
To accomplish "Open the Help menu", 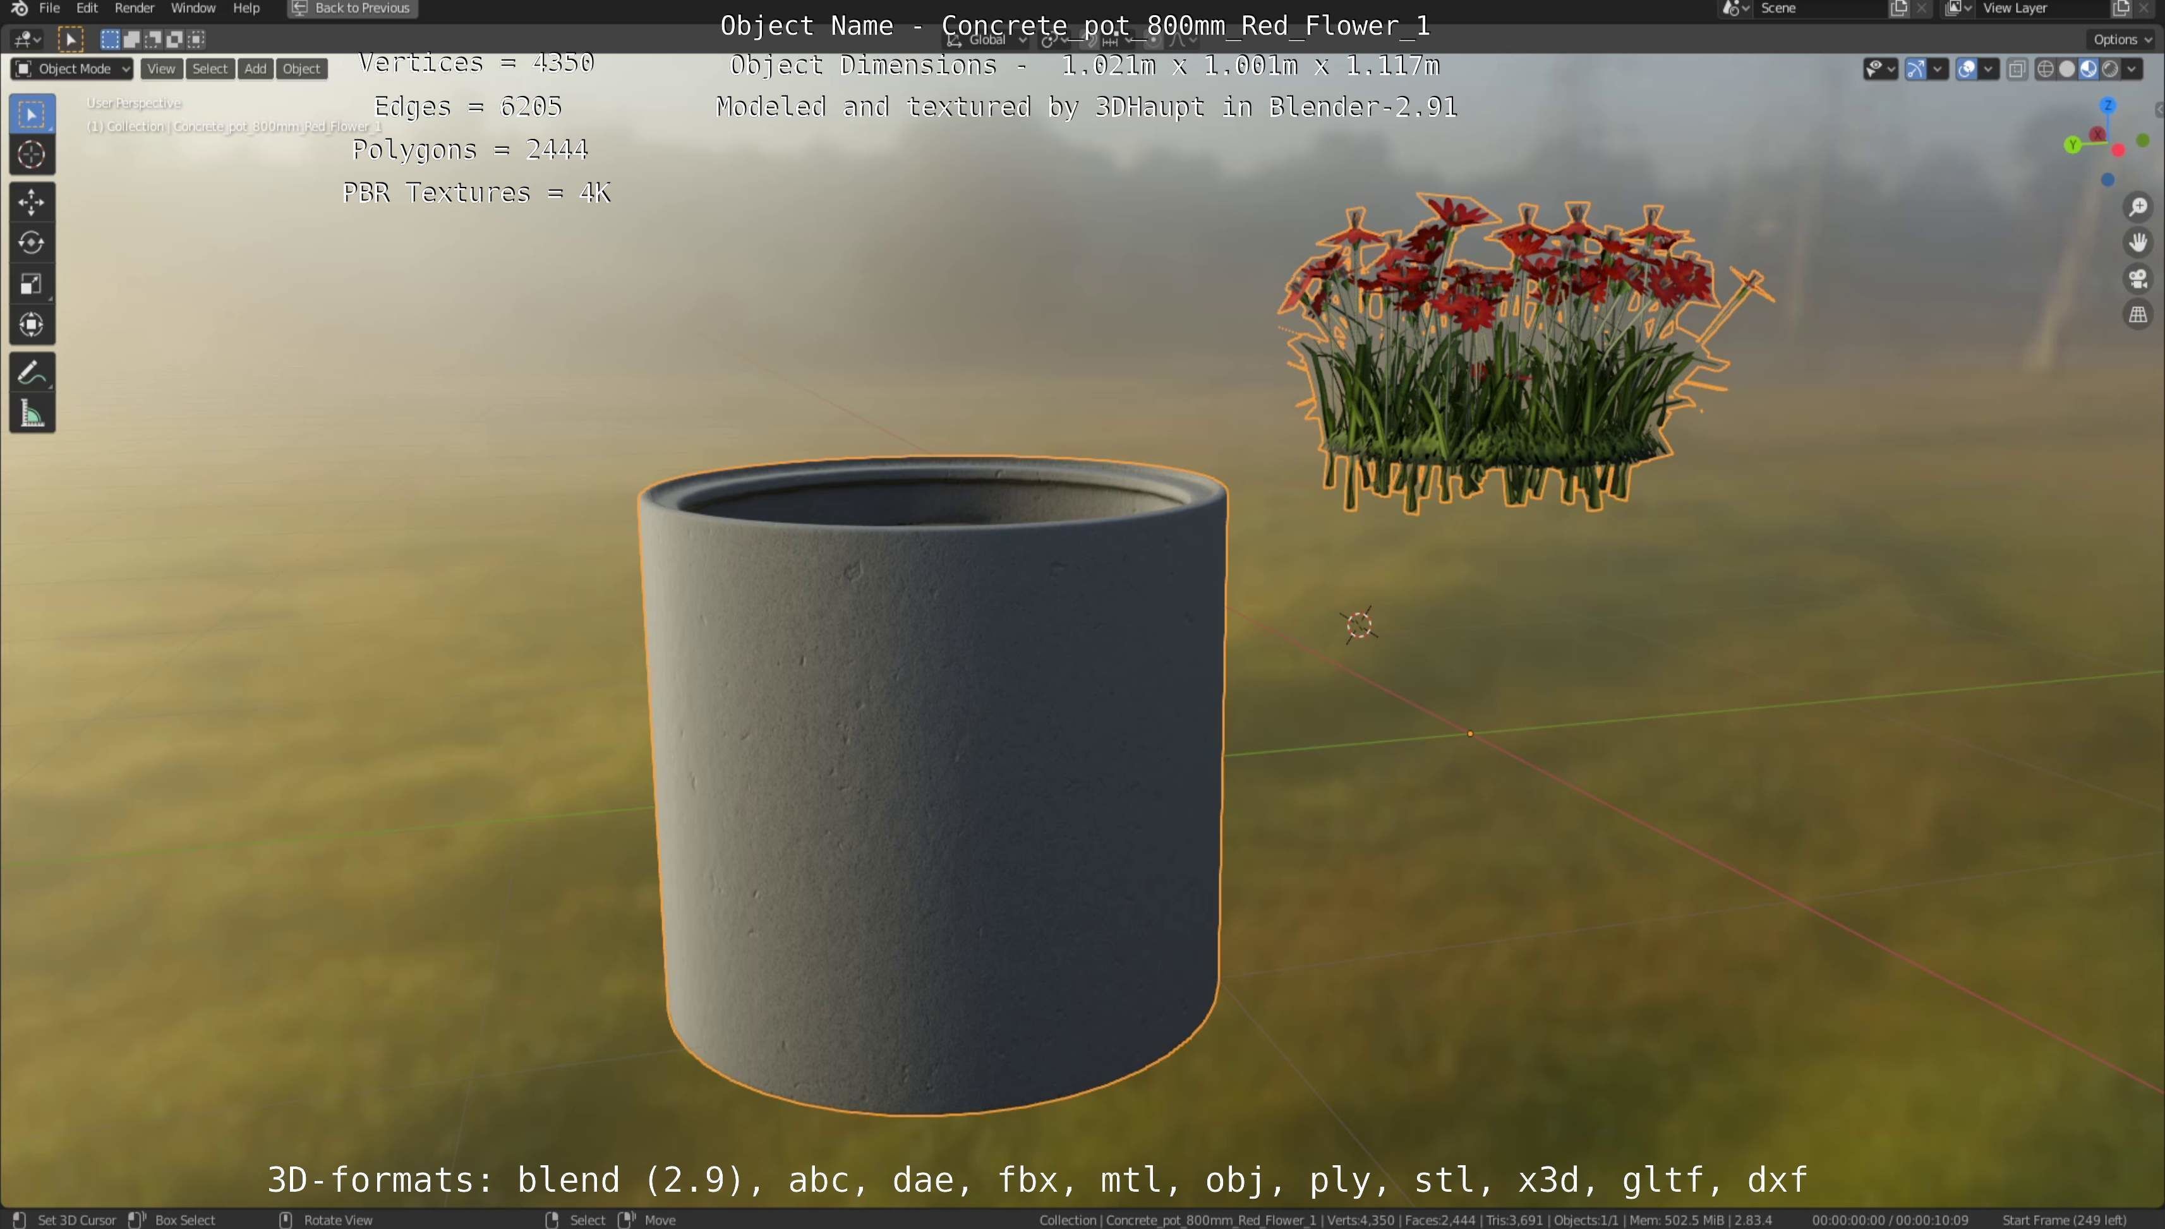I will pyautogui.click(x=246, y=8).
